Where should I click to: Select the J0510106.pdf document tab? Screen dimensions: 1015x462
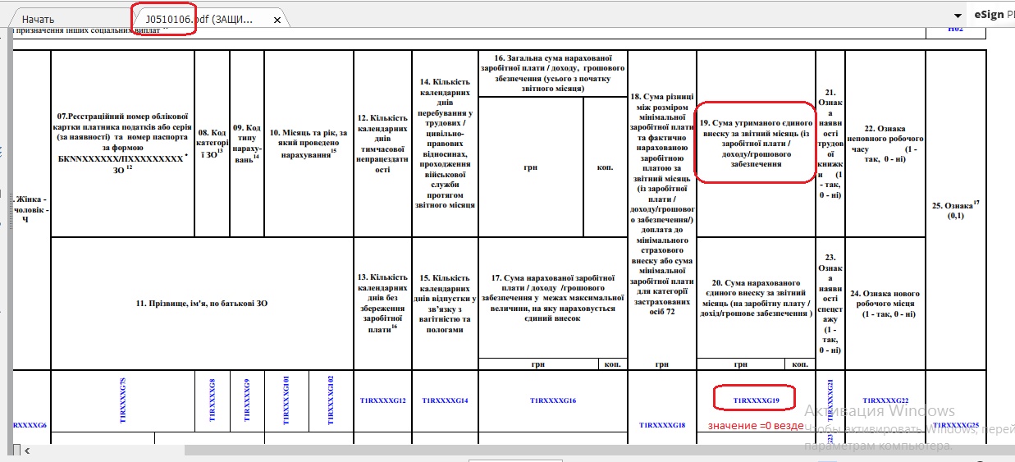click(x=199, y=19)
